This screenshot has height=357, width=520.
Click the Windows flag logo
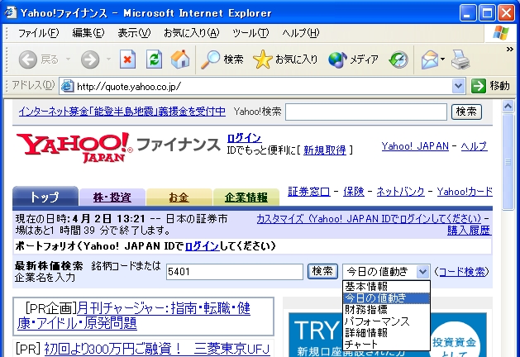[501, 33]
